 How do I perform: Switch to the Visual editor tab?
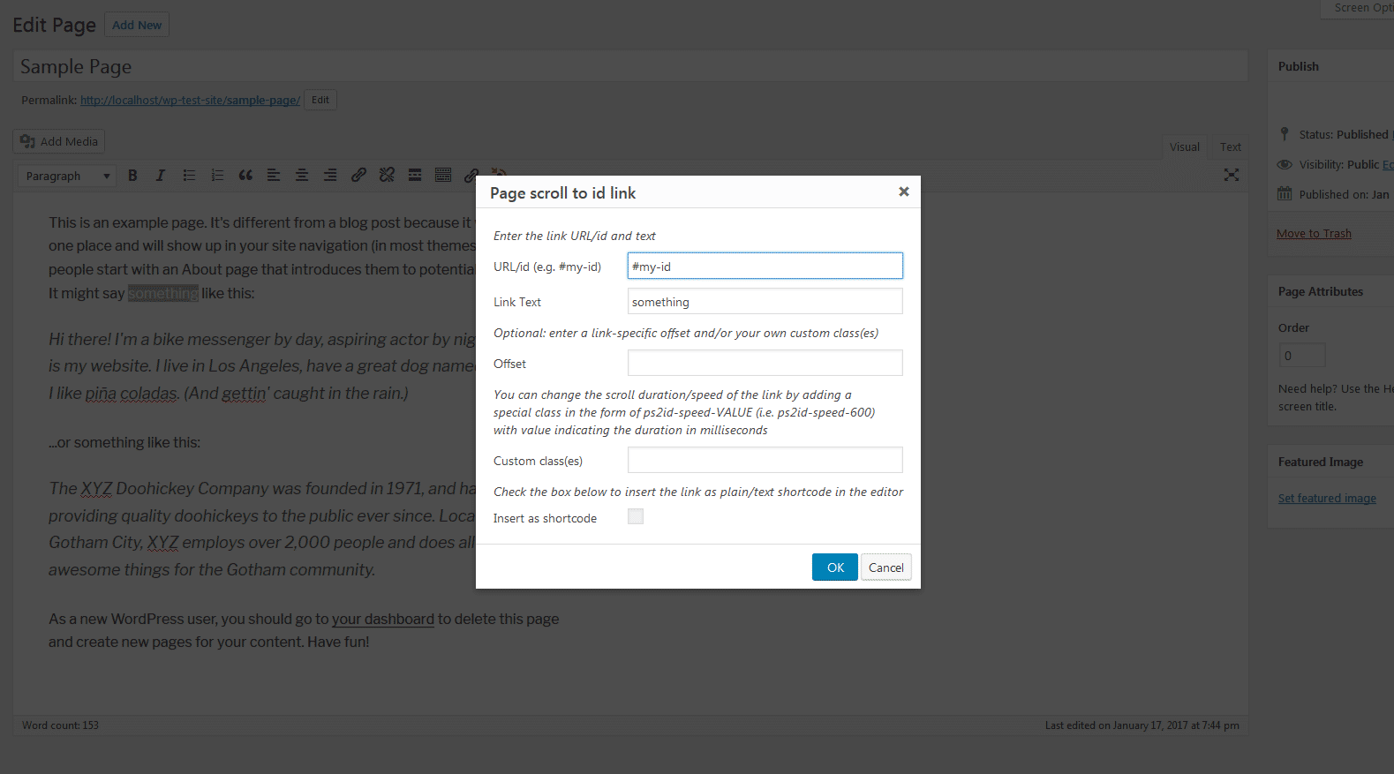[1184, 147]
